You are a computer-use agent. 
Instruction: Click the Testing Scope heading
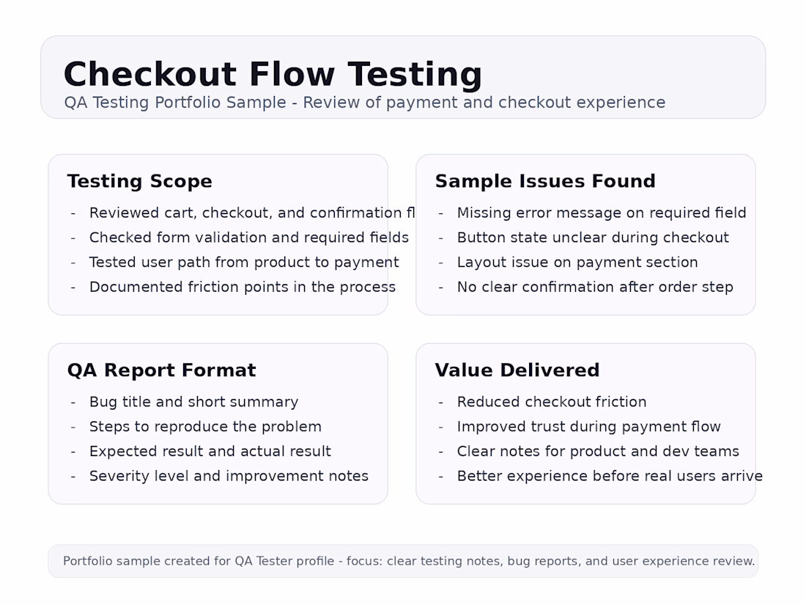click(x=139, y=181)
